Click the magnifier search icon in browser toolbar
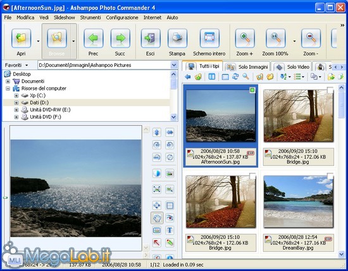 [x=245, y=77]
